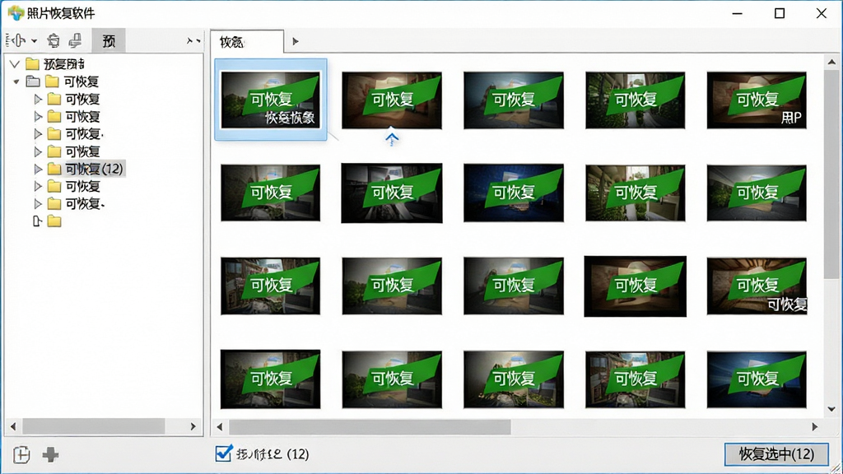The image size is (843, 474).
Task: Click the thumbnail grid's horizontal scrollbar thumb
Action: 370,427
